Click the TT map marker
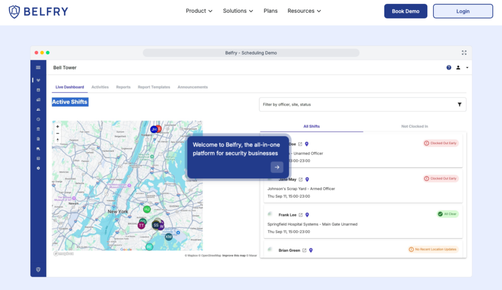The width and height of the screenshot is (502, 290). pos(141,225)
